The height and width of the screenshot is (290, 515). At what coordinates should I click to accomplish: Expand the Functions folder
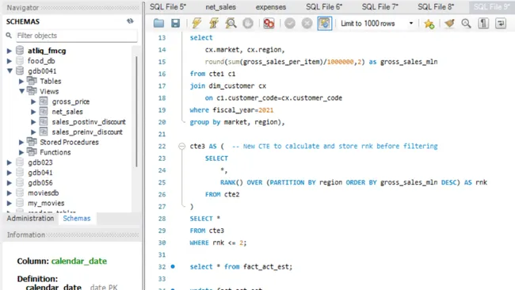pos(21,153)
